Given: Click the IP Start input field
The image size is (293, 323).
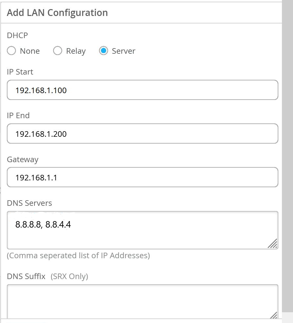Looking at the screenshot, I should pos(142,90).
